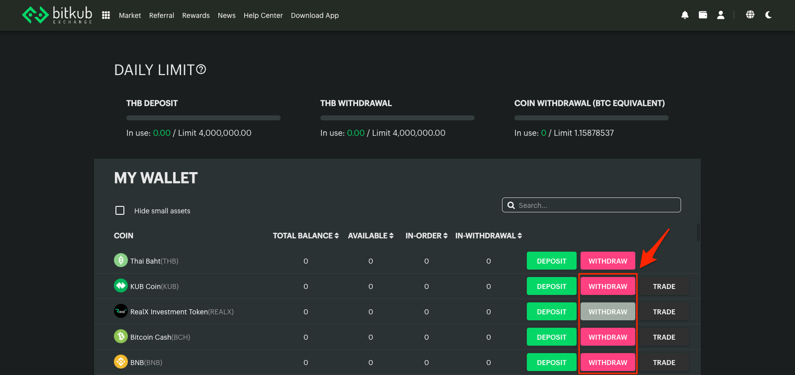Image resolution: width=795 pixels, height=375 pixels.
Task: Withdraw KUB Coin
Action: pos(608,286)
